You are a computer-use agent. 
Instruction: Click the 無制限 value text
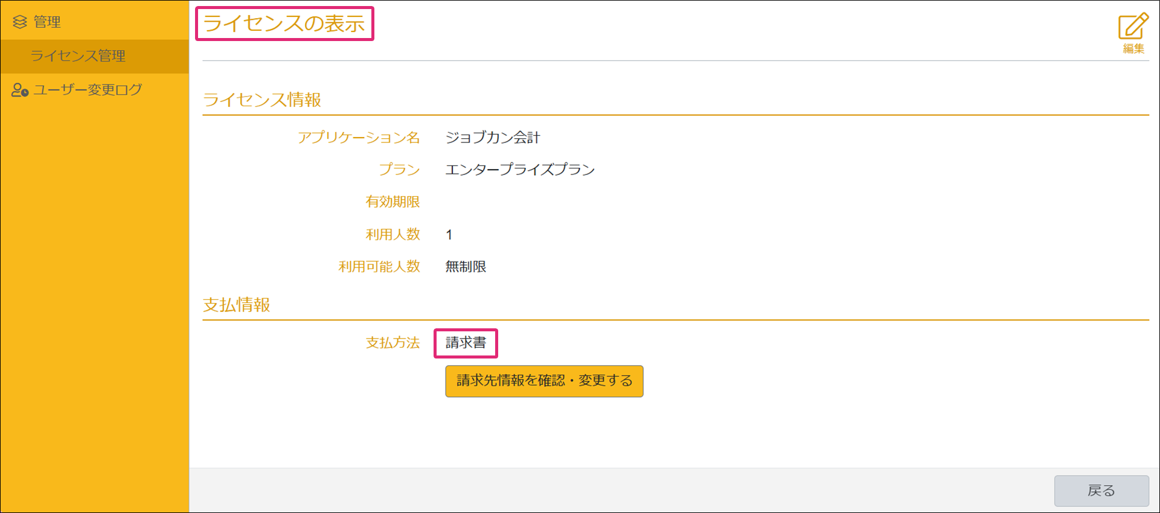point(466,267)
